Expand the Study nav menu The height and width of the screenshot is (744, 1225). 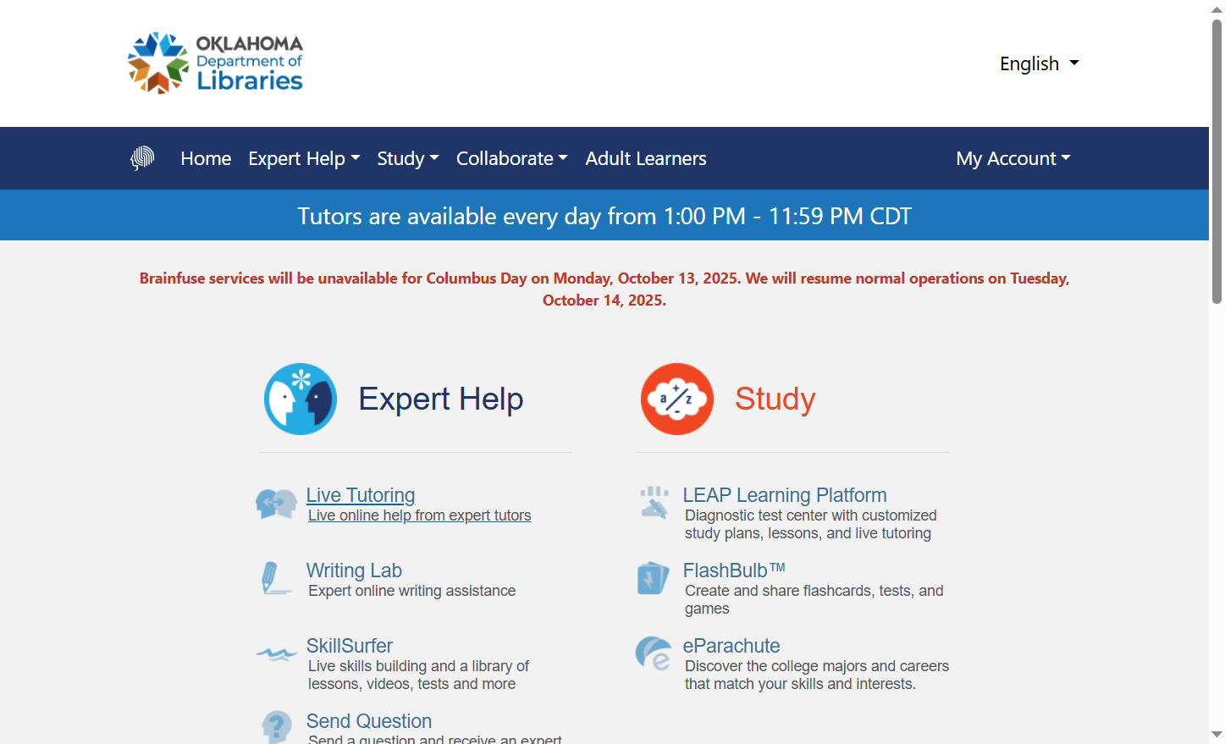click(408, 158)
